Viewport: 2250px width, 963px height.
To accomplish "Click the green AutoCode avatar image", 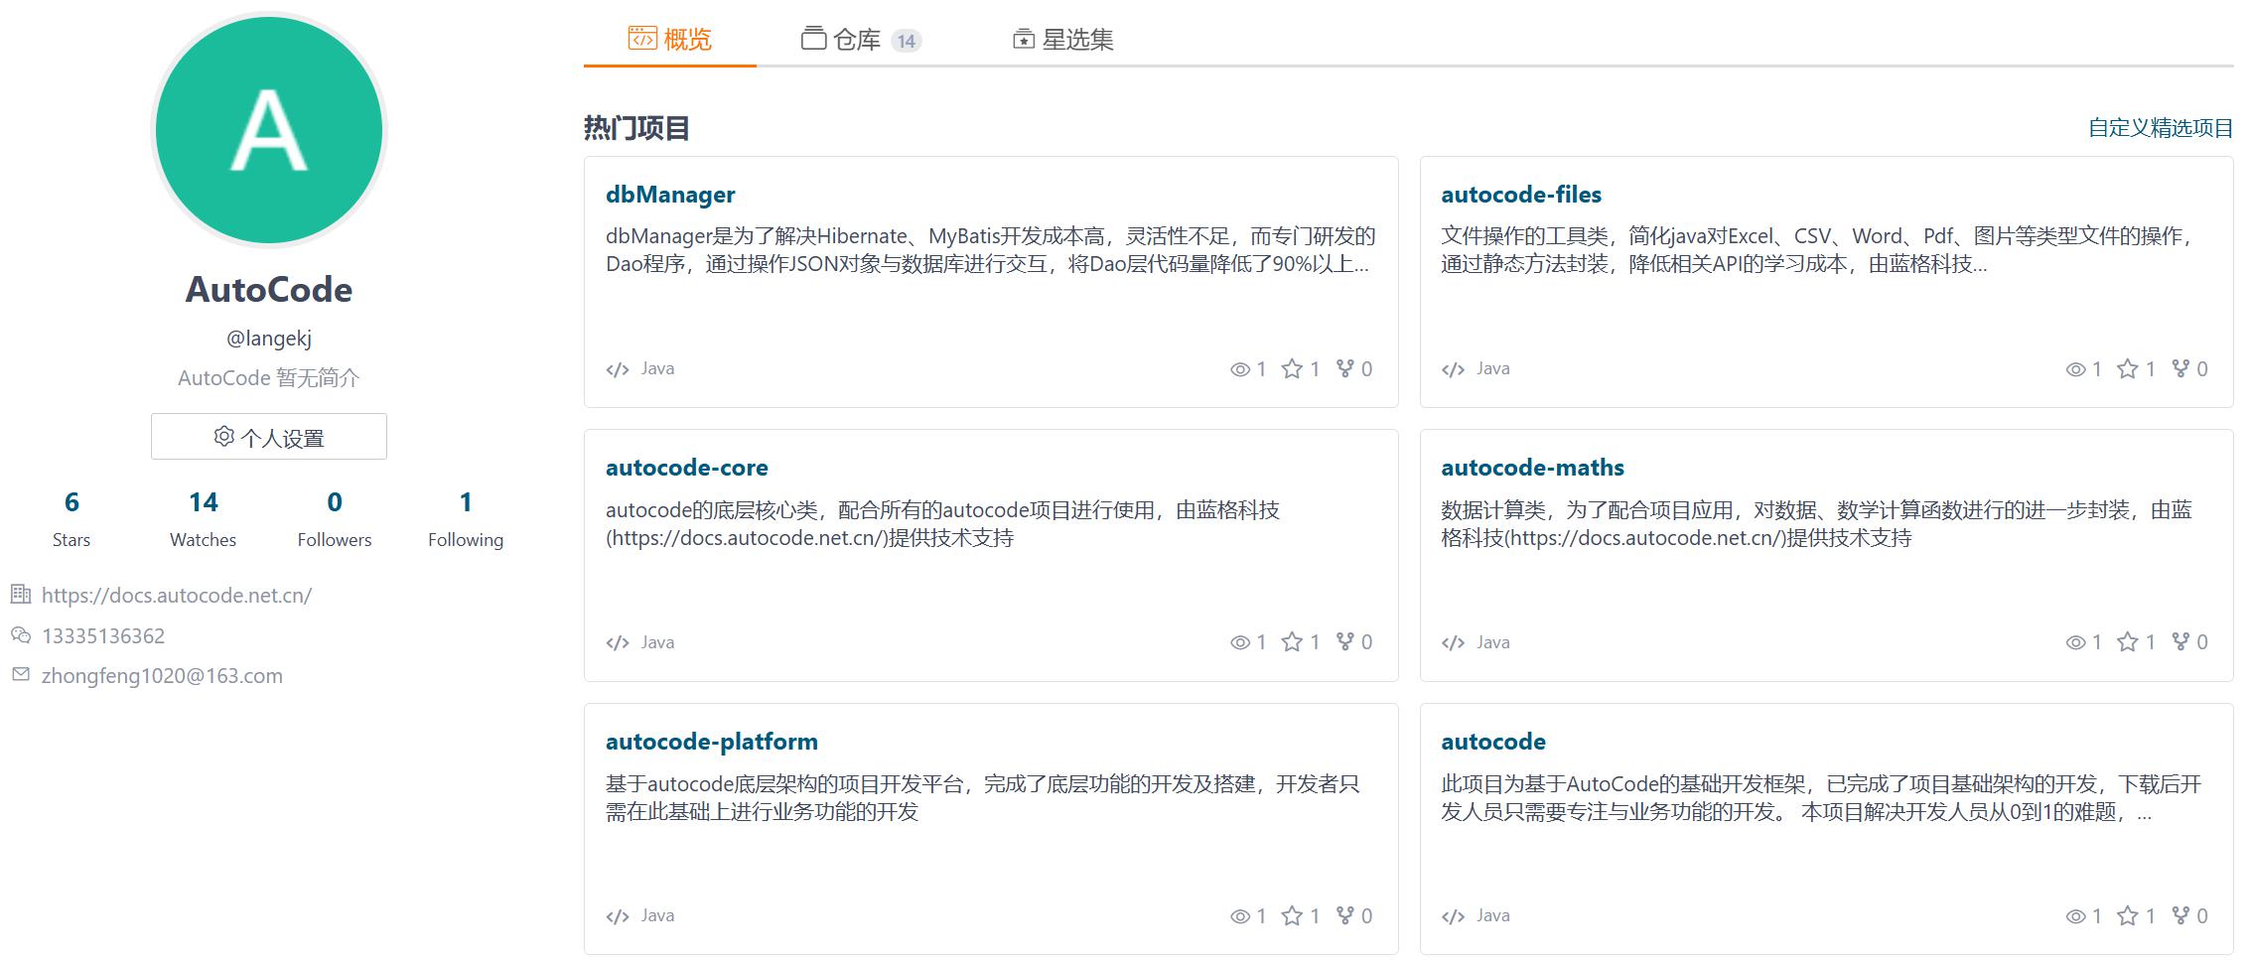I will [x=269, y=130].
